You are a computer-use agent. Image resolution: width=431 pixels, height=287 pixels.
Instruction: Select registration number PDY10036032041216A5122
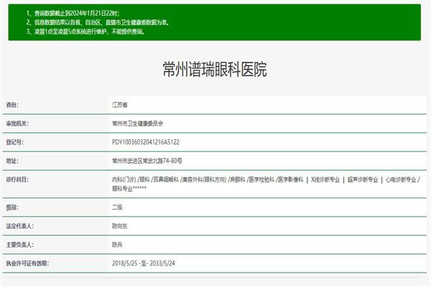pos(146,142)
